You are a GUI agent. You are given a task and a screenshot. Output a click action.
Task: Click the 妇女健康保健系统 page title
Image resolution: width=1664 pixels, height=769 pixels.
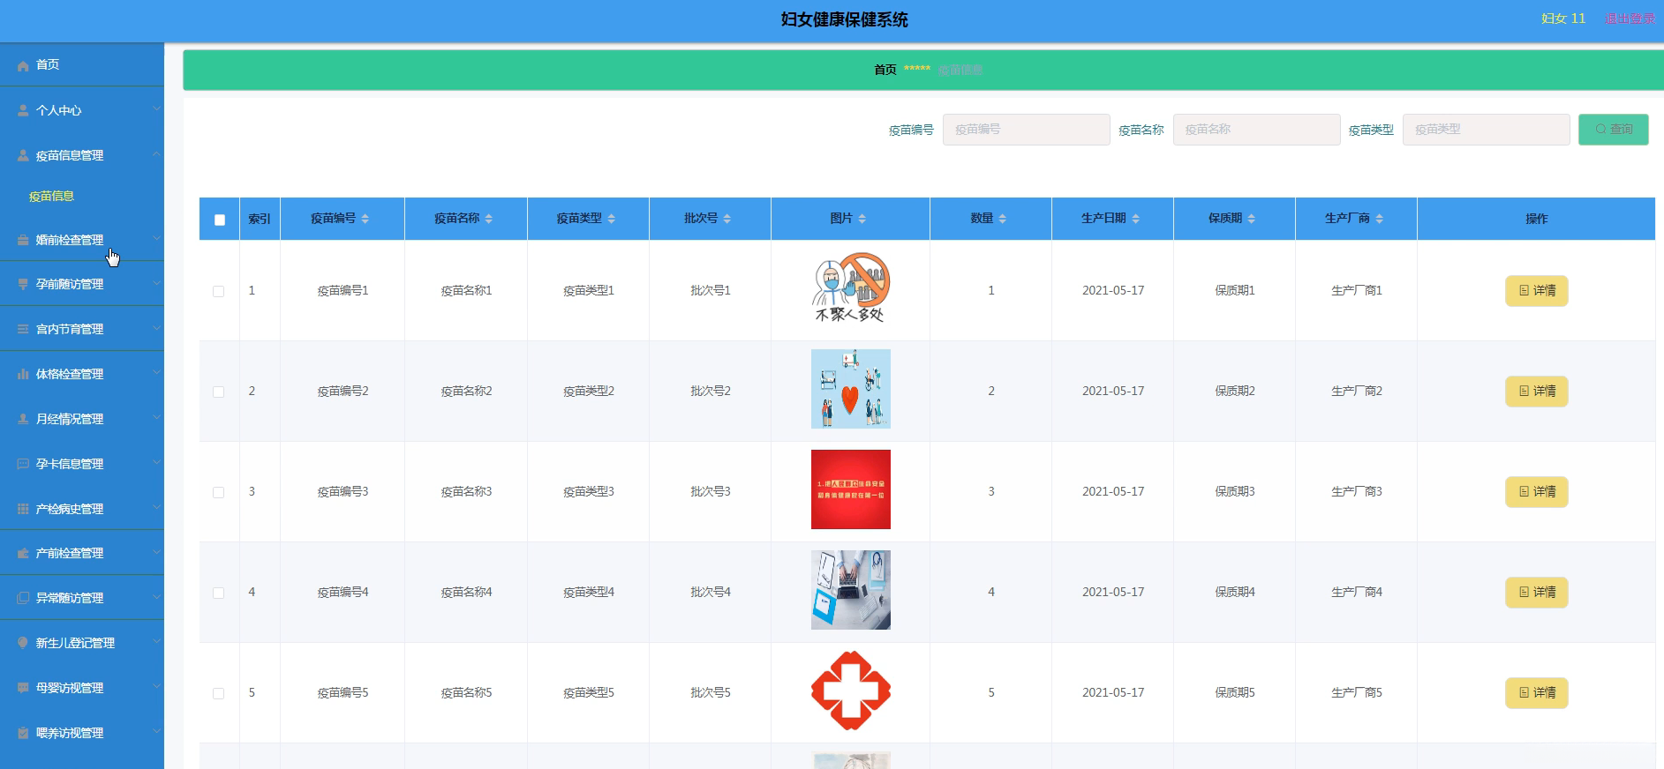[x=844, y=20]
